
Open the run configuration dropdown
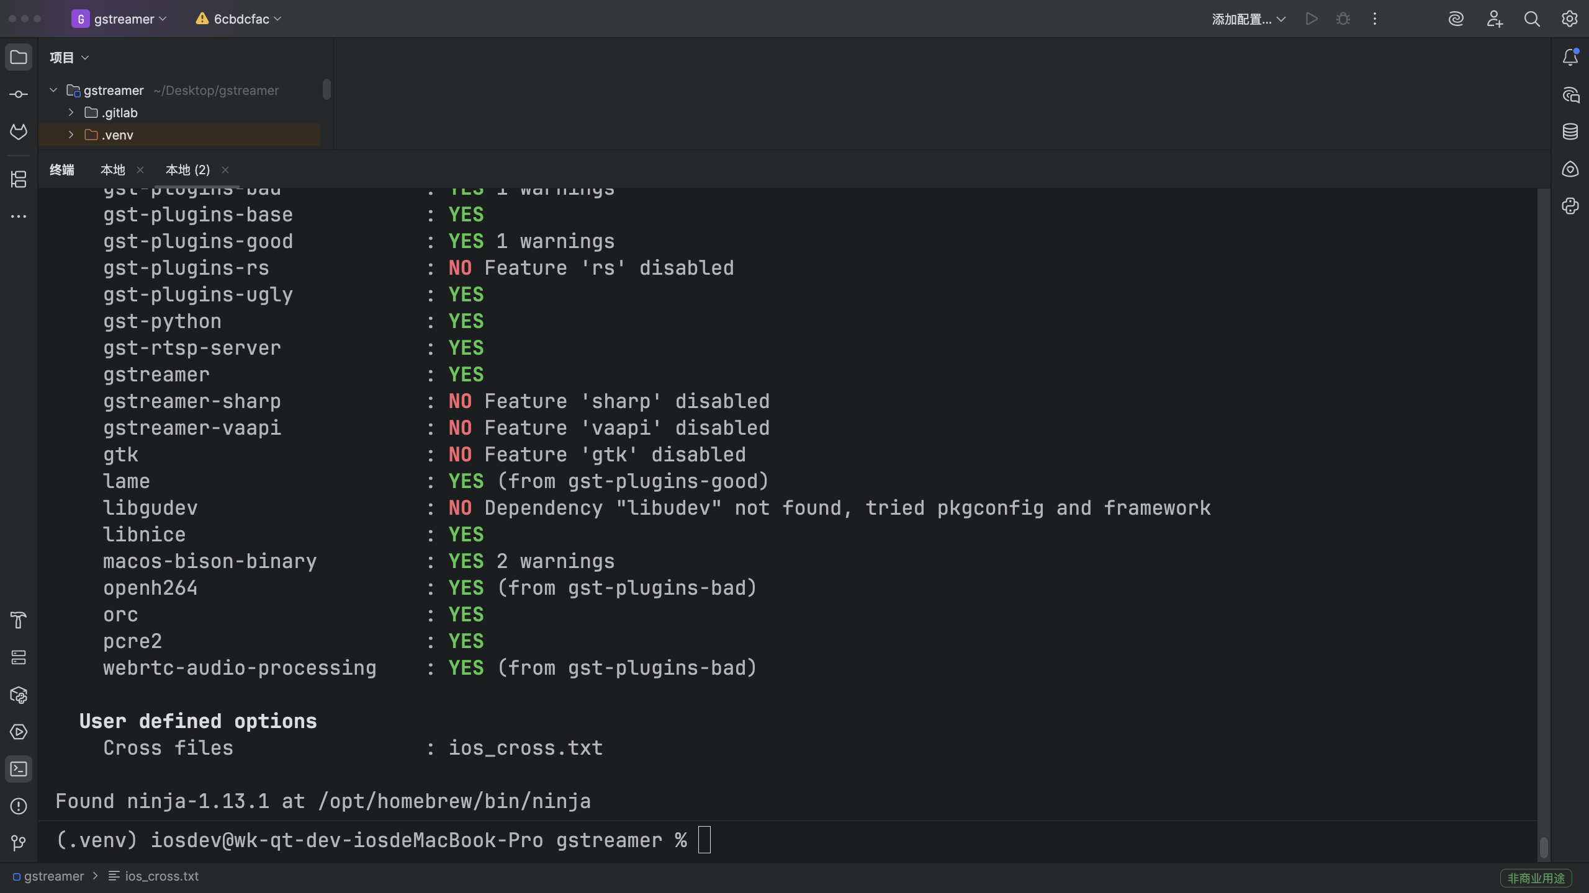click(1248, 19)
